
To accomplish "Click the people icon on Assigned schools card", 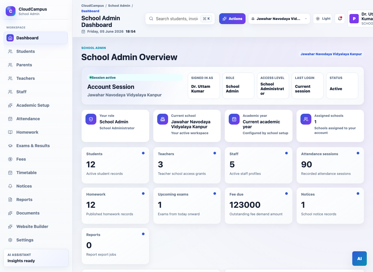I will (306, 119).
